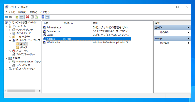The width and height of the screenshot is (195, 102).
Task: Select コンピューターの管理 (ローカル) root node
Action: pos(23,23)
